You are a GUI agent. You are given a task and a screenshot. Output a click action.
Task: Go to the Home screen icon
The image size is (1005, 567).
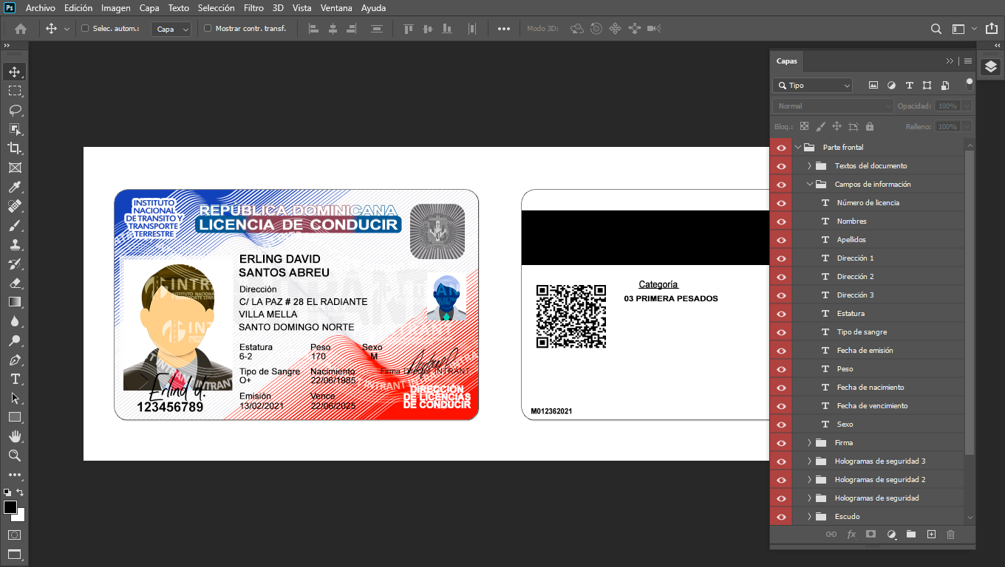click(x=21, y=29)
